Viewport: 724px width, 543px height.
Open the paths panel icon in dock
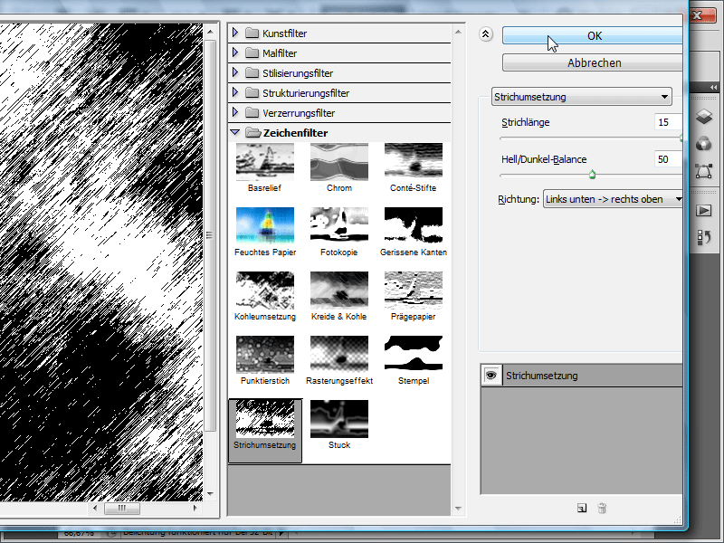(704, 171)
